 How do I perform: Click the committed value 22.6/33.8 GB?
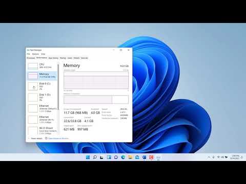pyautogui.click(x=72, y=121)
